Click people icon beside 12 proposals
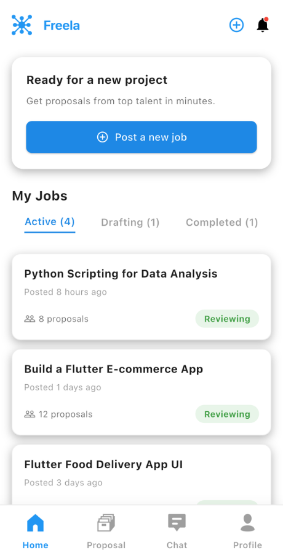Viewport: 283px width, 555px height. (30, 414)
